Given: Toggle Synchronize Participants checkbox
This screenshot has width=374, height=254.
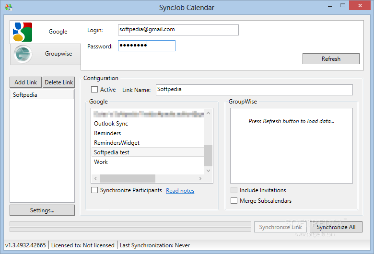Looking at the screenshot, I should click(x=94, y=190).
